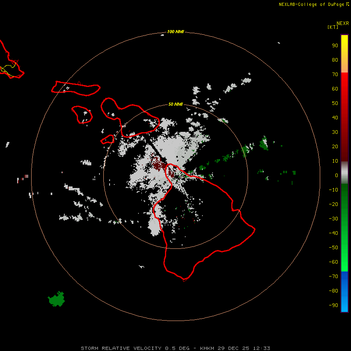Click the -80 value on the velocity scale

click(x=333, y=291)
